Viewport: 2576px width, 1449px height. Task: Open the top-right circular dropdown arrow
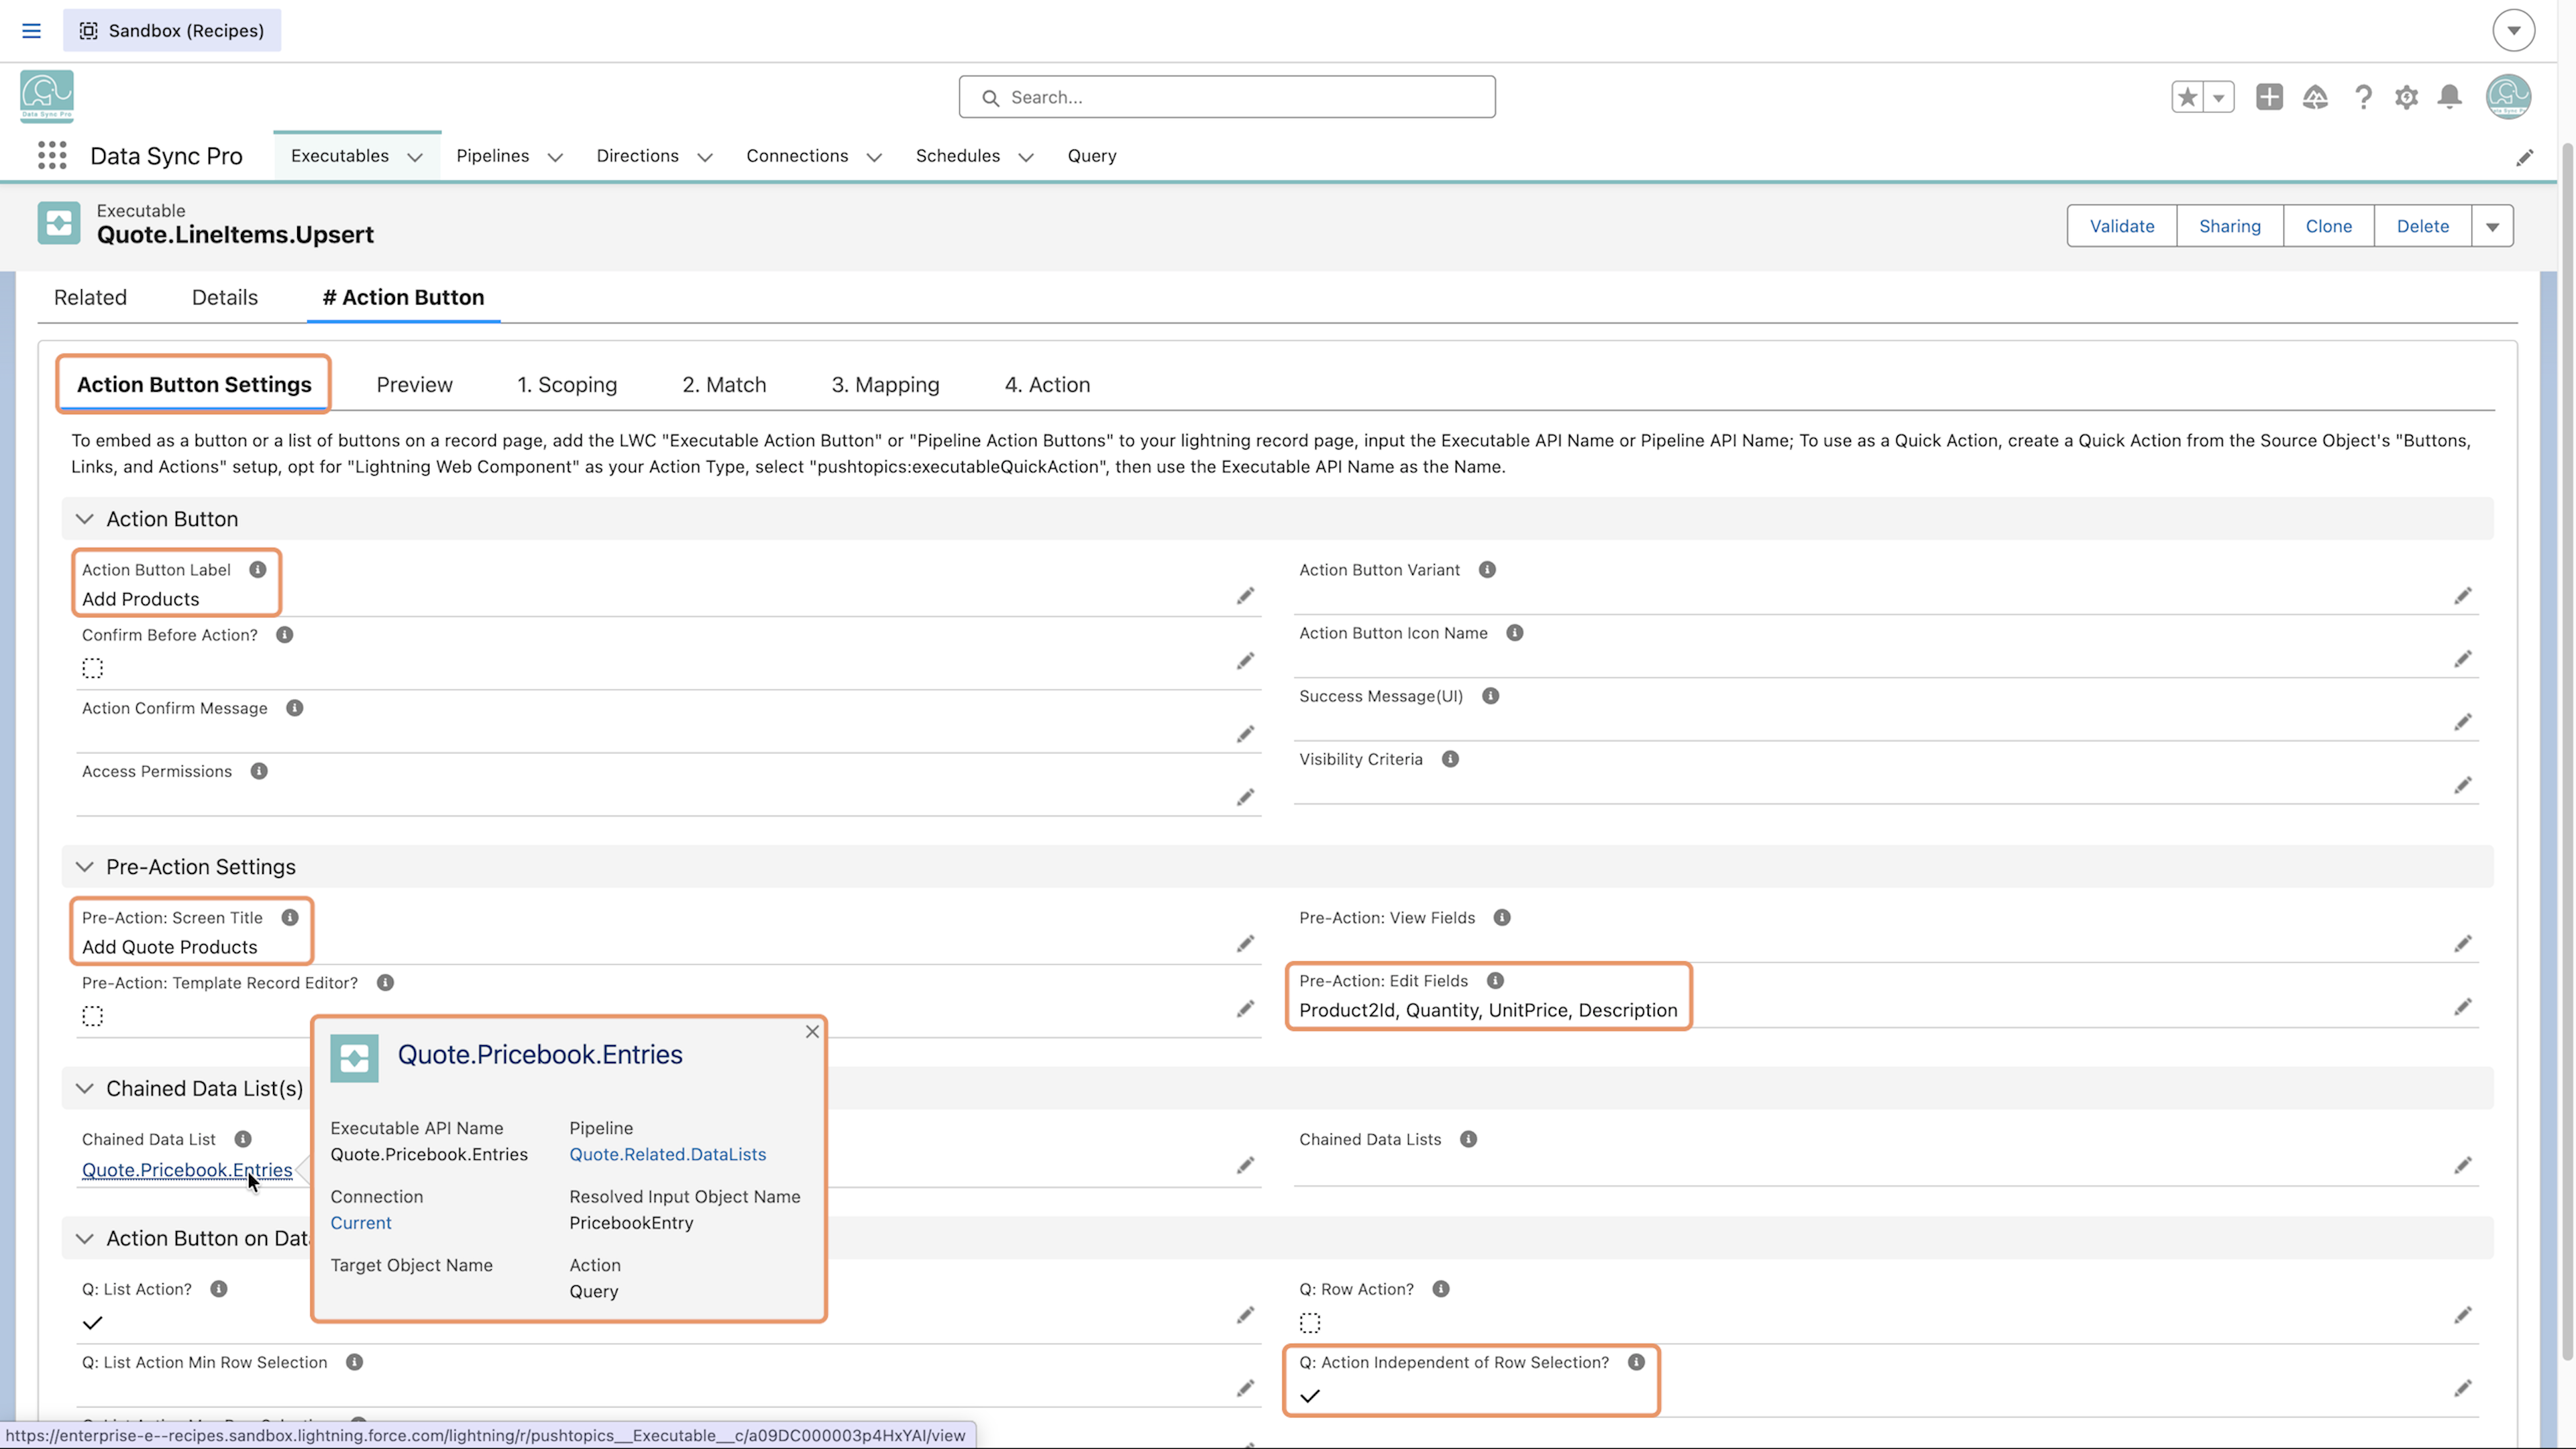coord(2513,30)
